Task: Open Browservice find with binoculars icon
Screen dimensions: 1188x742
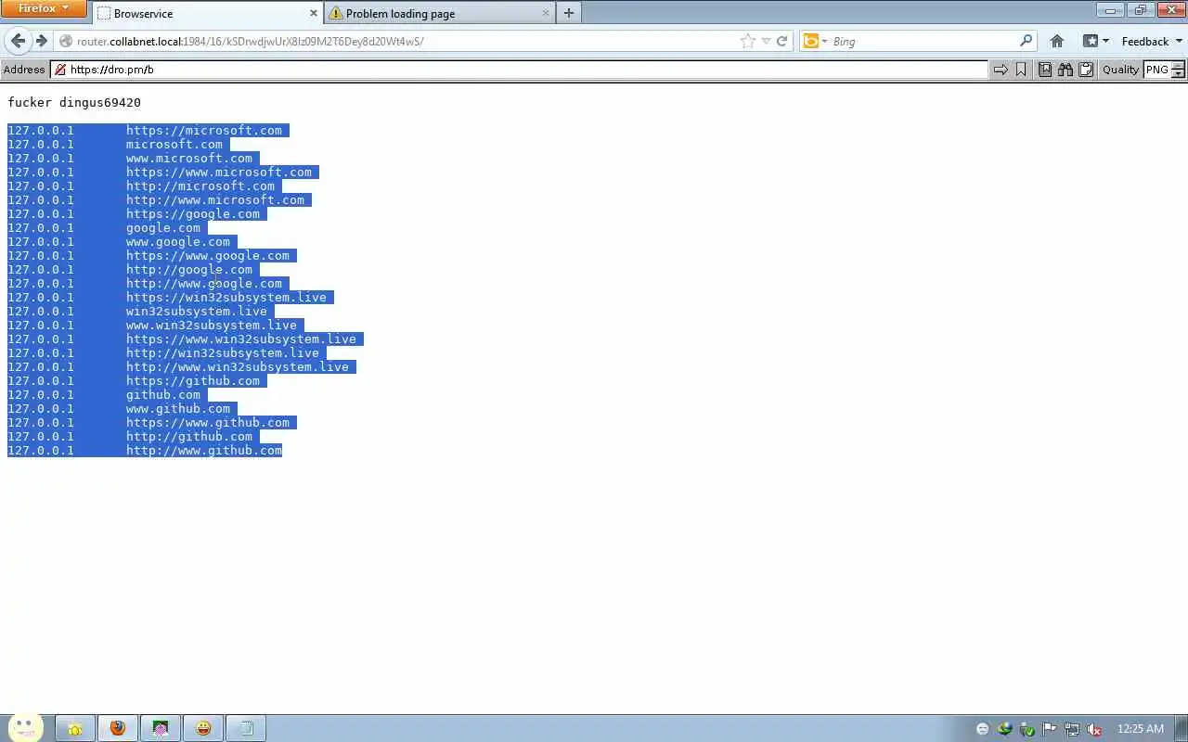Action: coord(1065,70)
